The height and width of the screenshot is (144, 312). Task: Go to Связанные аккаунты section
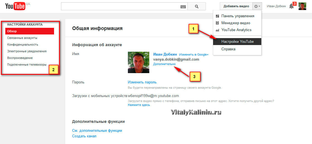tap(22, 38)
